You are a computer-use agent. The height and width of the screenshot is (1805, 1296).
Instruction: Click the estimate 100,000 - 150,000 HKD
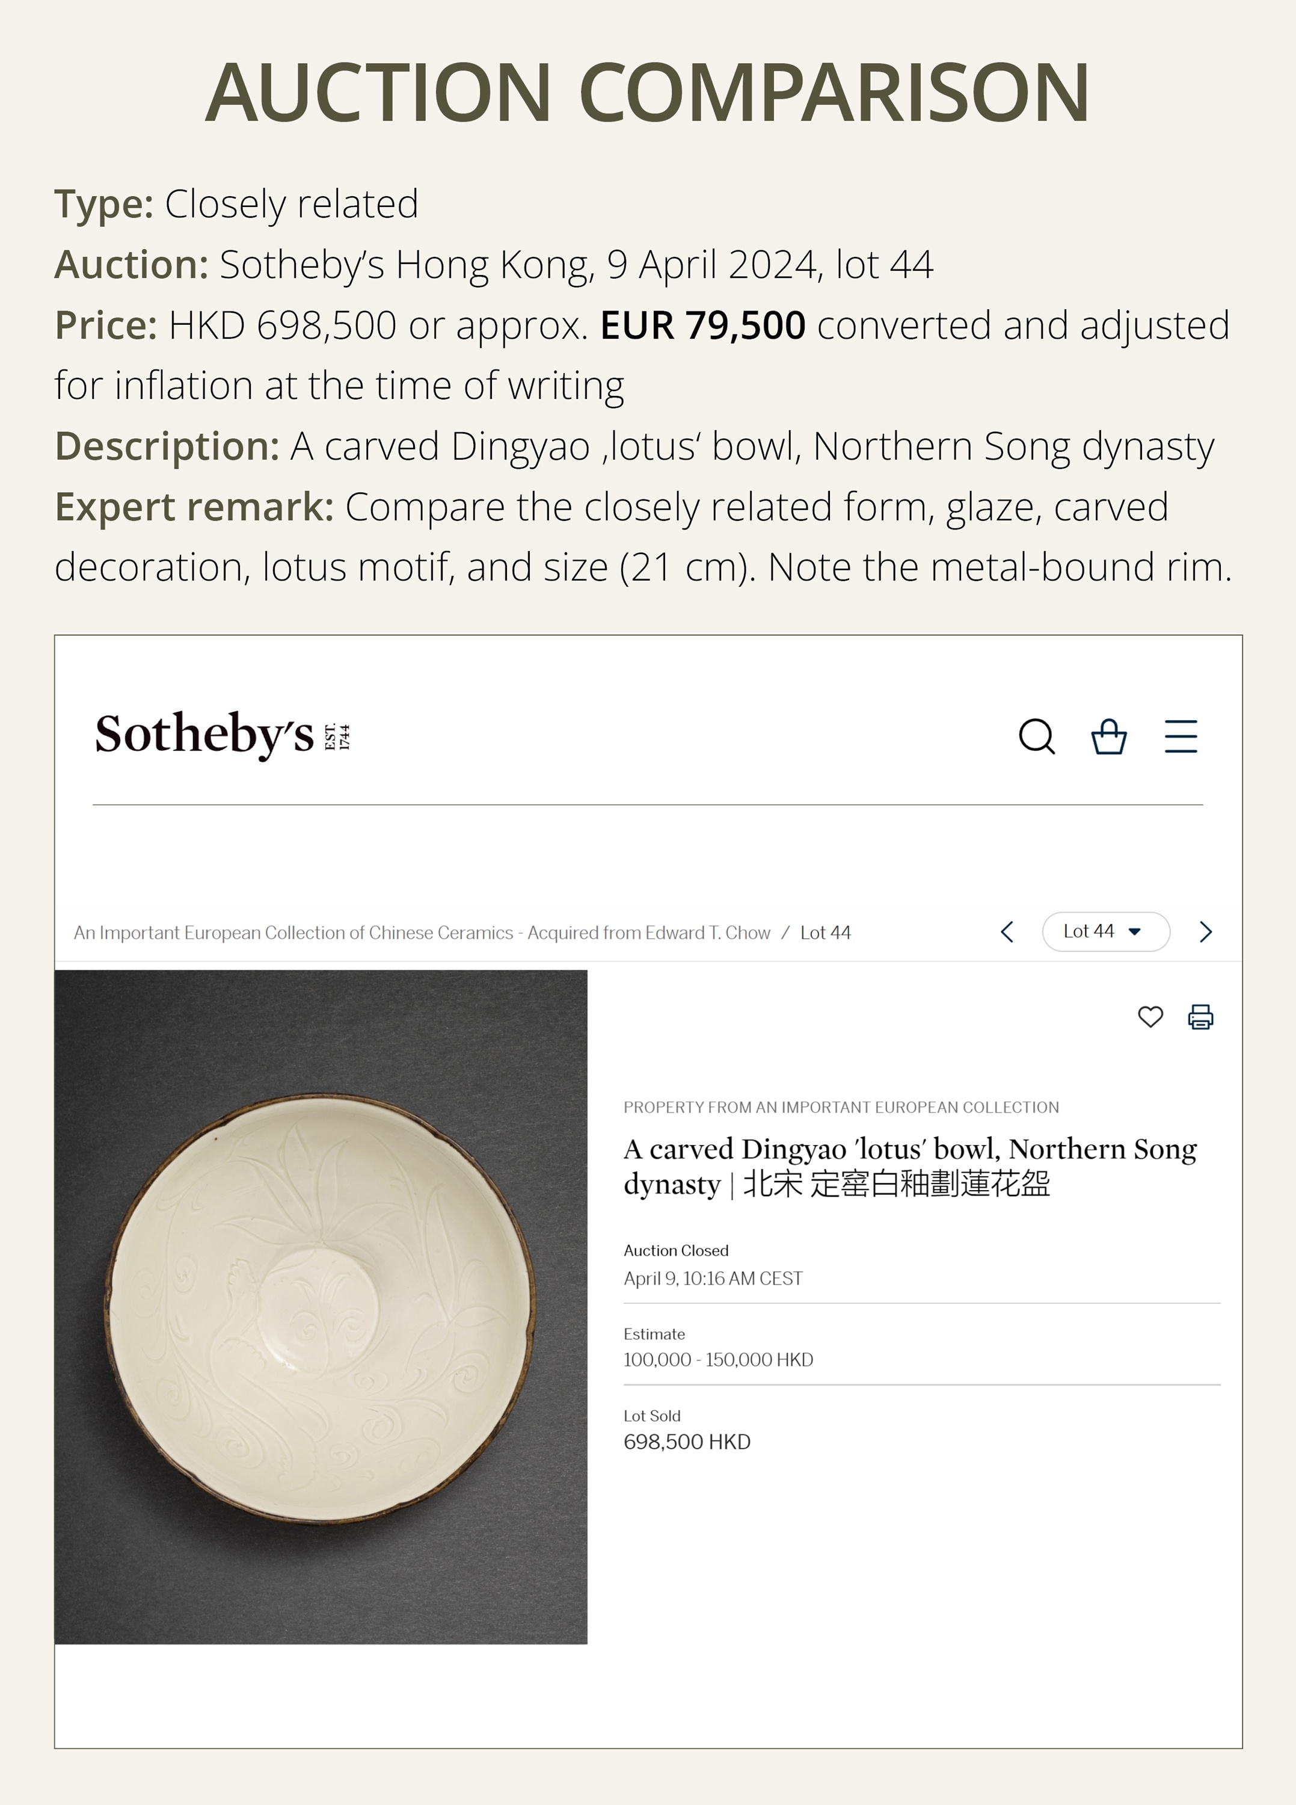tap(717, 1359)
